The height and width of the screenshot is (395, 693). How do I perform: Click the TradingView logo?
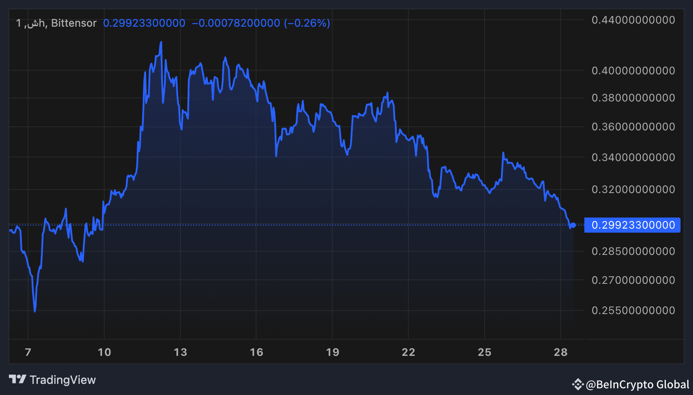pos(52,380)
